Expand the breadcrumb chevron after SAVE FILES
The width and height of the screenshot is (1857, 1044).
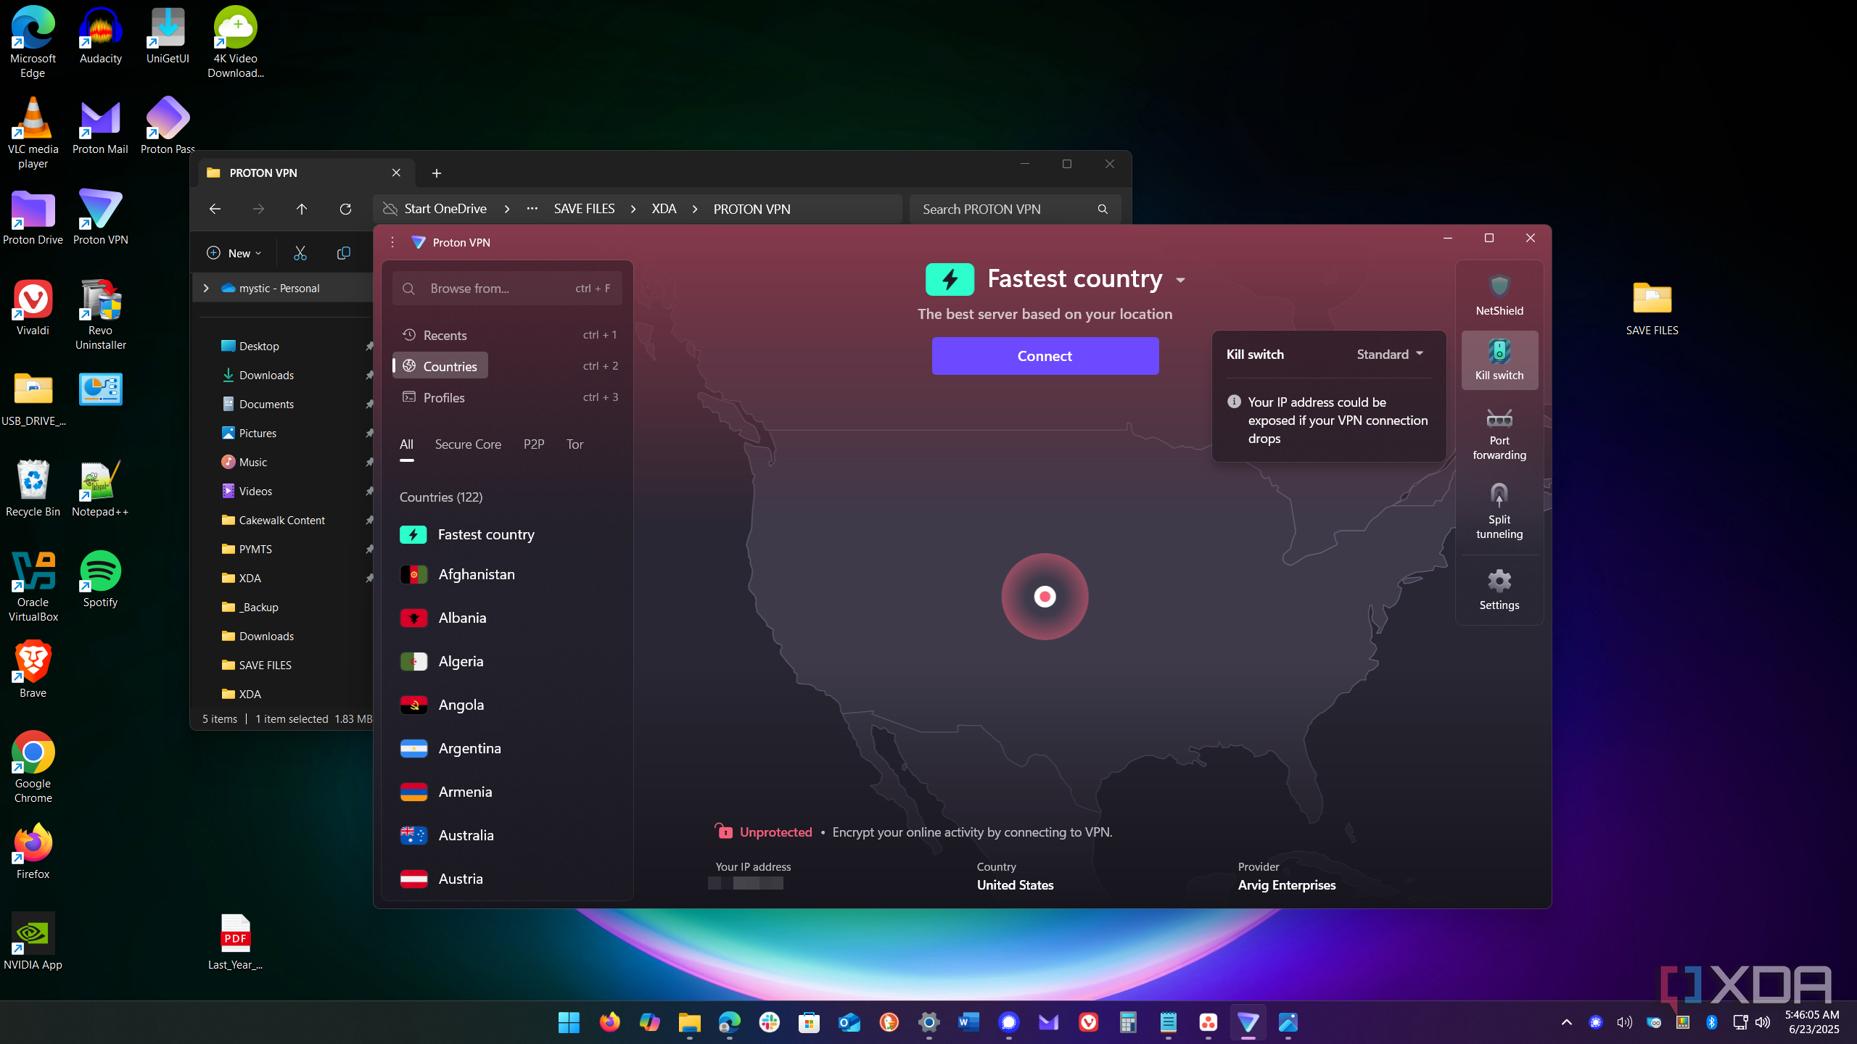click(x=633, y=210)
